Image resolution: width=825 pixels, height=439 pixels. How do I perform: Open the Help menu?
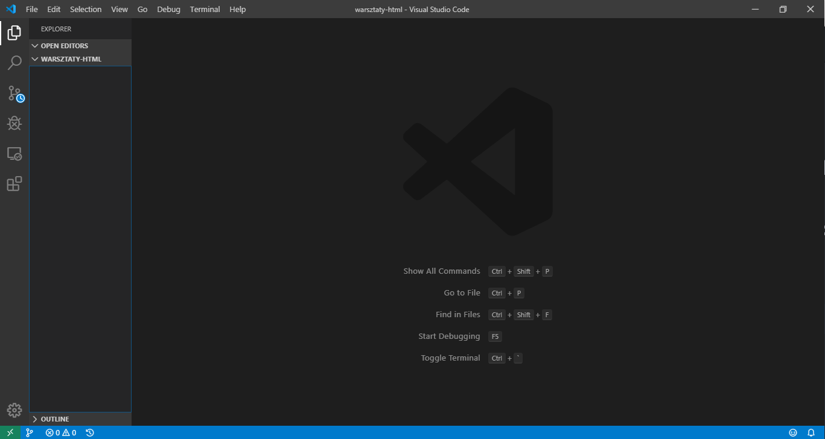[x=238, y=9]
